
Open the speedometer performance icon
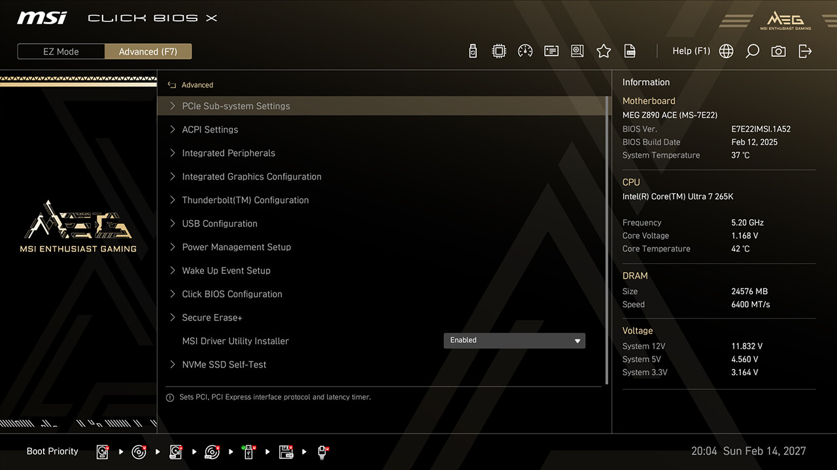coord(525,51)
